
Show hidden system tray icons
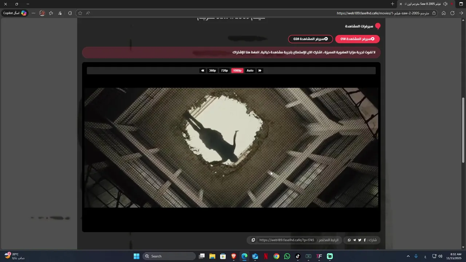408,256
